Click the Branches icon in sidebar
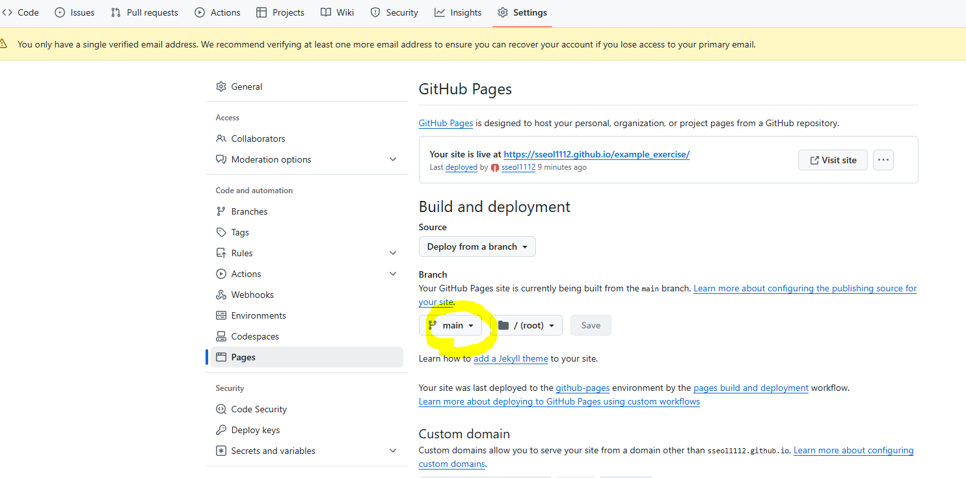 click(x=221, y=211)
